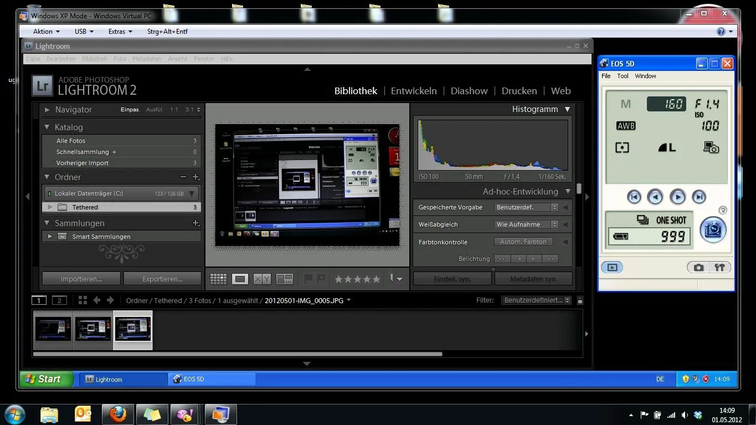Open Weißabgleich dropdown
The height and width of the screenshot is (425, 756).
coord(526,224)
